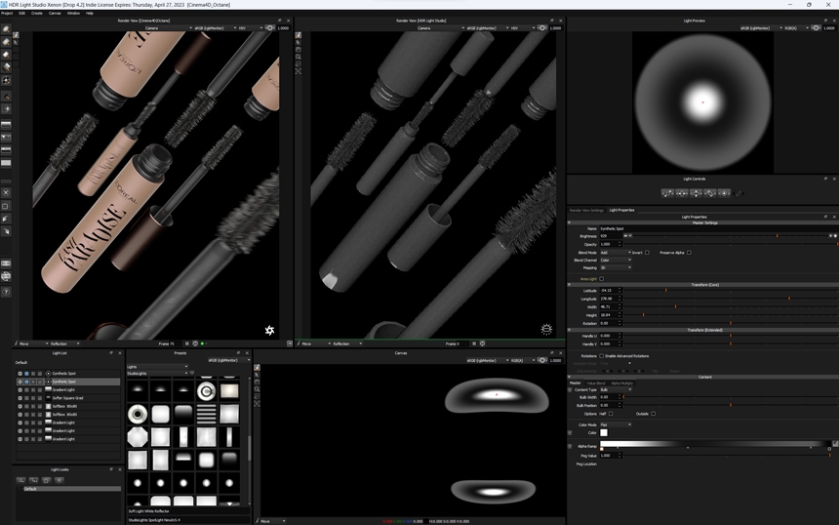This screenshot has width=839, height=525.
Task: Tick Enable Advanced Rotations checkbox
Action: [x=601, y=356]
